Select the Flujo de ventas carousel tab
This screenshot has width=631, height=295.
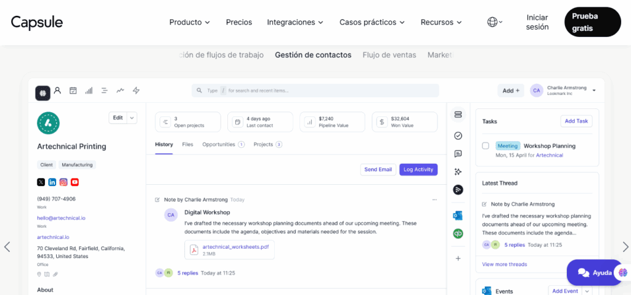click(389, 55)
